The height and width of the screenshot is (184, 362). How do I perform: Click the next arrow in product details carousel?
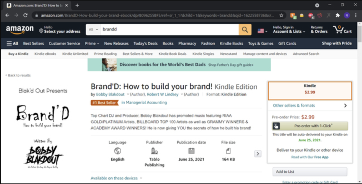coord(258,153)
